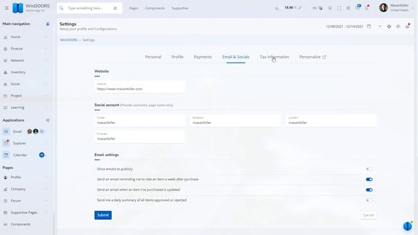The height and width of the screenshot is (235, 418).
Task: Disable purchased item updated email switch
Action: click(369, 190)
